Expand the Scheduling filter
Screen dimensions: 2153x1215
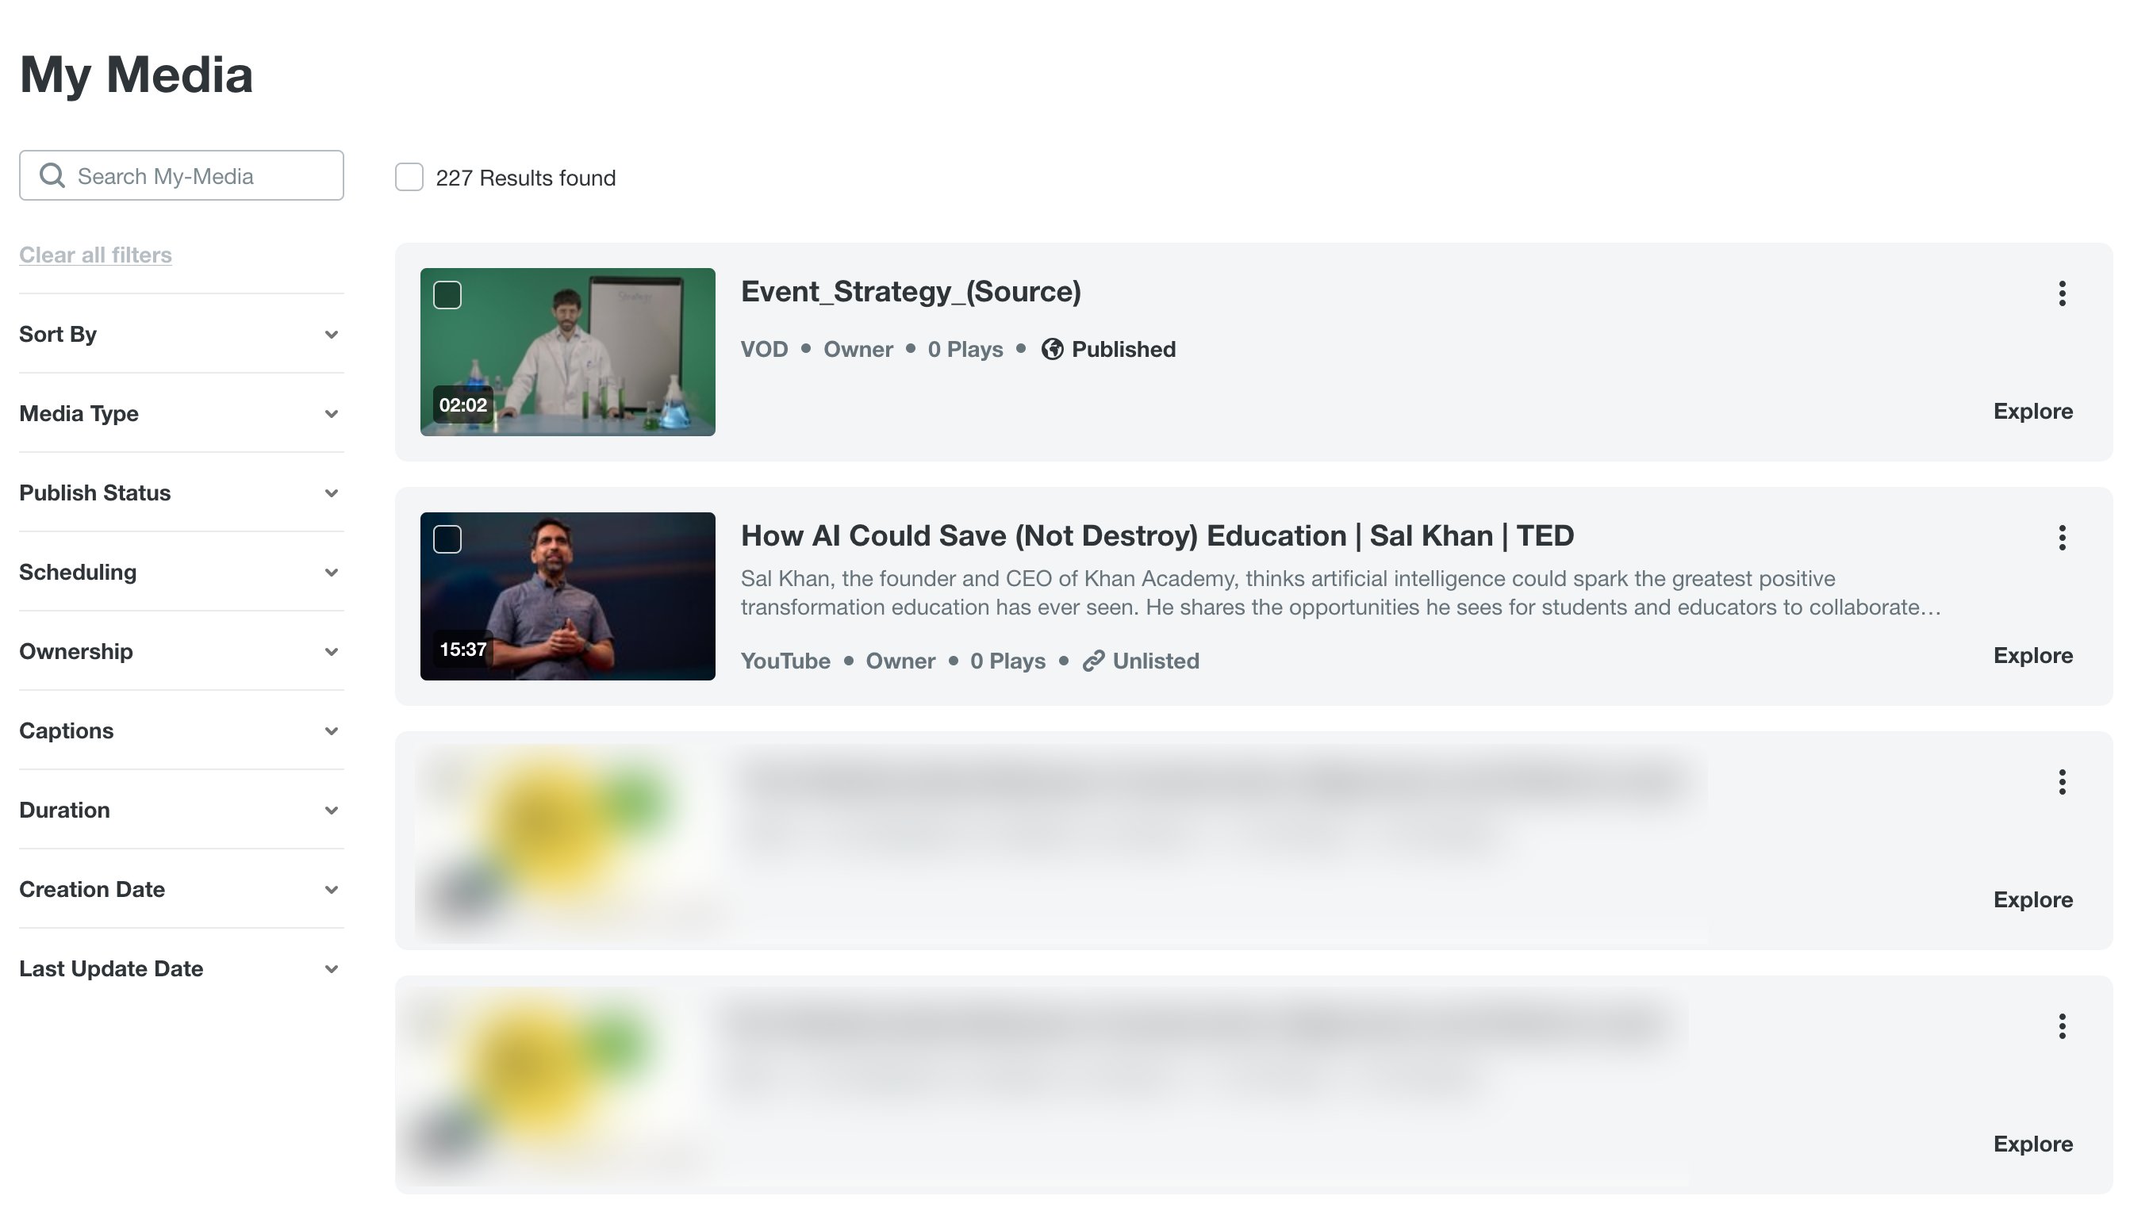point(181,573)
